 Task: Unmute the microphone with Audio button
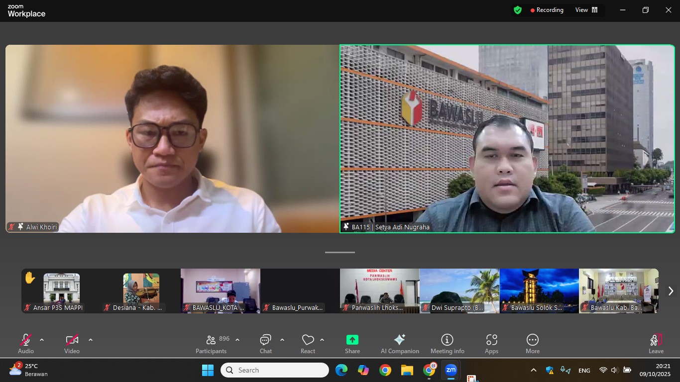[x=26, y=344]
